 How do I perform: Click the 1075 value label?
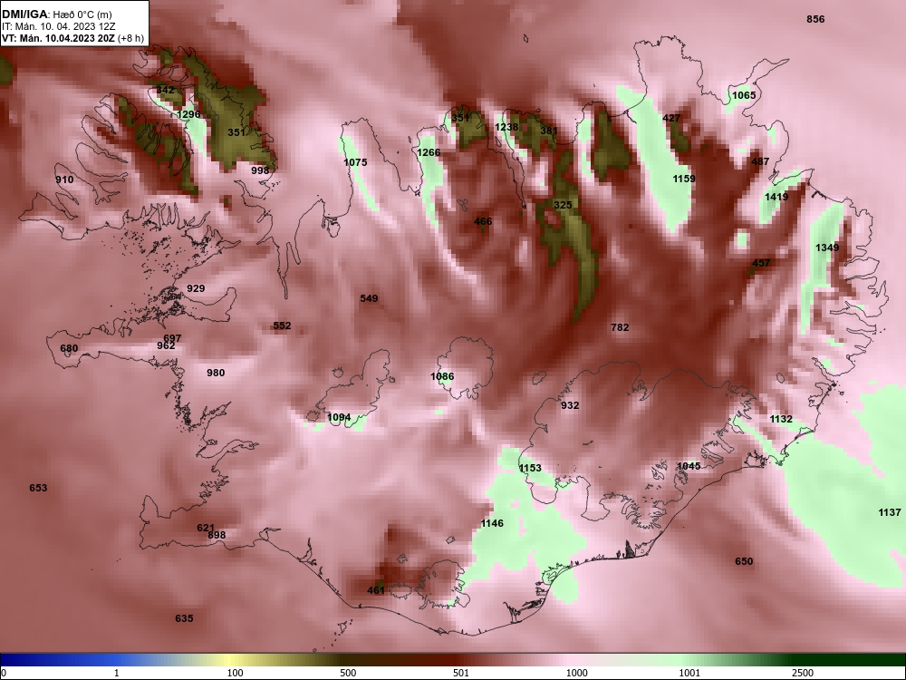click(x=355, y=162)
